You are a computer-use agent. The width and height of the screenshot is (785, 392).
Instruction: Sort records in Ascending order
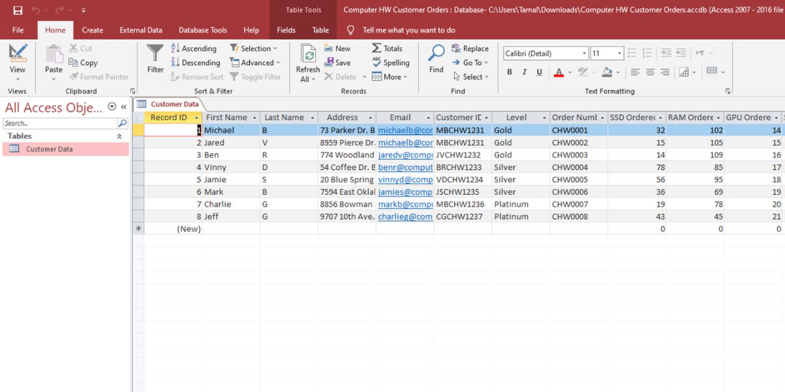click(x=194, y=48)
